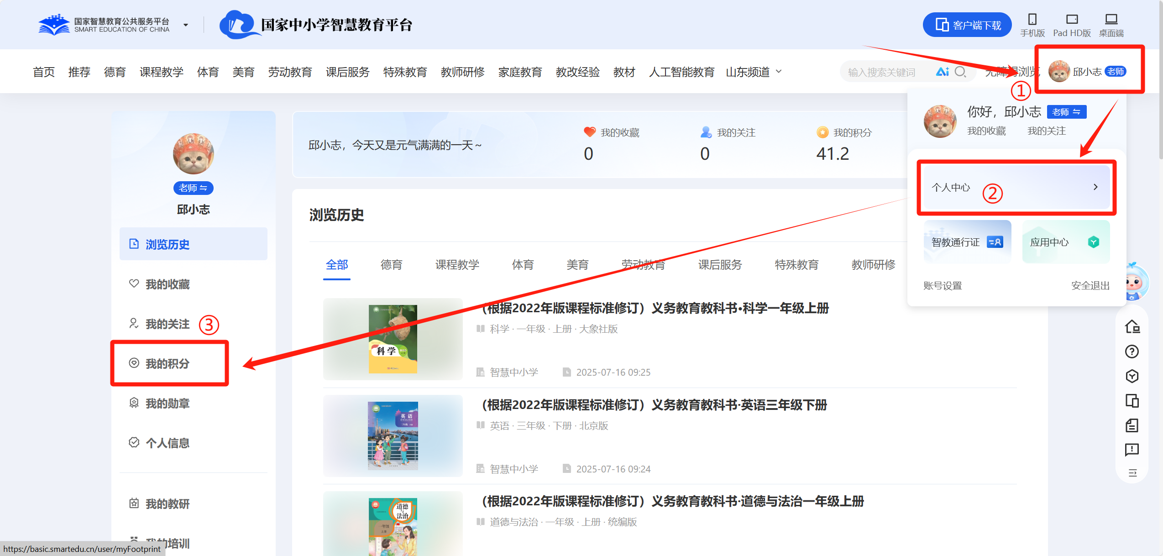1163x556 pixels.
Task: Click the home icon in right toolbar
Action: point(1132,327)
